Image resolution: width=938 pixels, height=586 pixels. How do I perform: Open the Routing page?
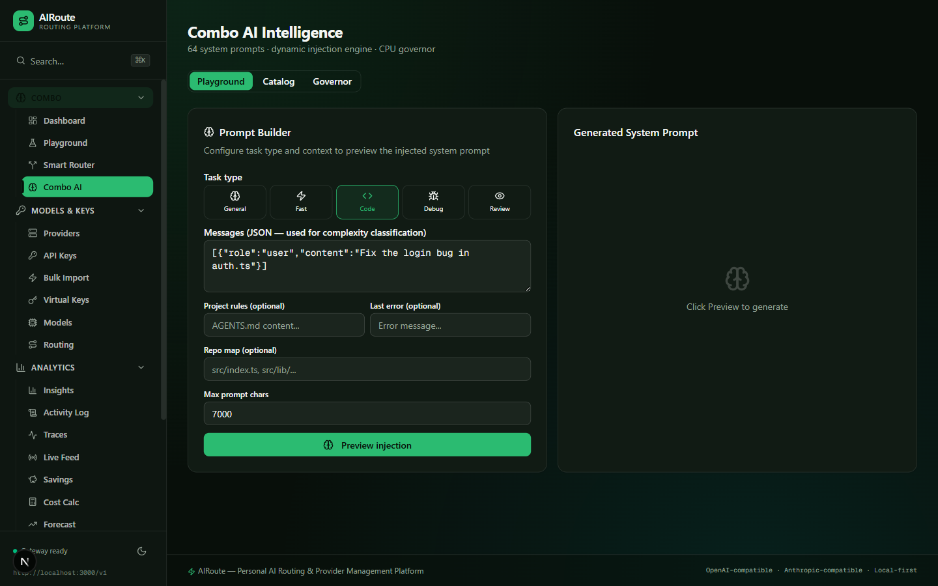point(87,344)
